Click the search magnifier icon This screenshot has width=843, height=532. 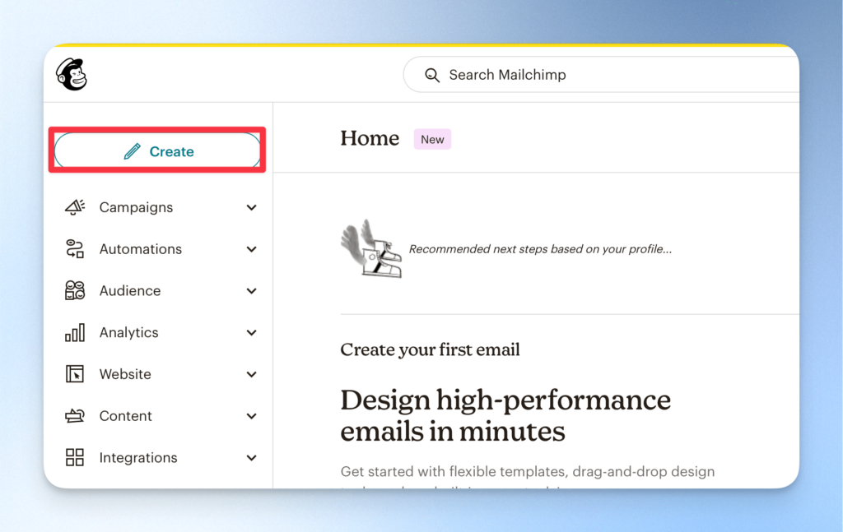point(432,75)
